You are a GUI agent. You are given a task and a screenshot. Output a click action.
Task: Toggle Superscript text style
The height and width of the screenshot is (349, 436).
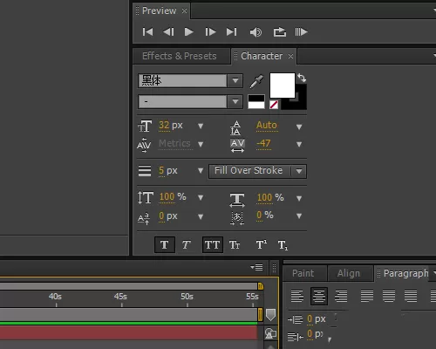click(x=262, y=244)
